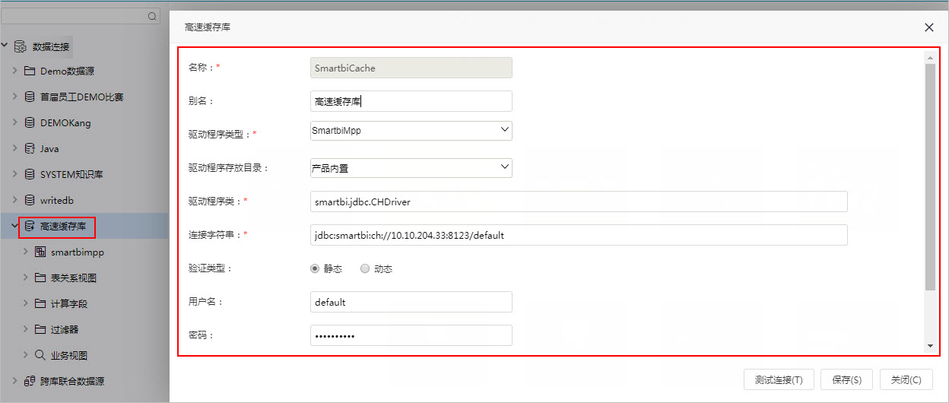Expand the Java node arrow
Image resolution: width=949 pixels, height=403 pixels.
pyautogui.click(x=15, y=149)
